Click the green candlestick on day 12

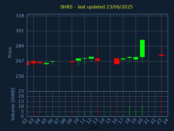coord(91,58)
